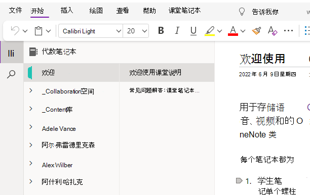Expand the _Content库 section group

pos(31,109)
